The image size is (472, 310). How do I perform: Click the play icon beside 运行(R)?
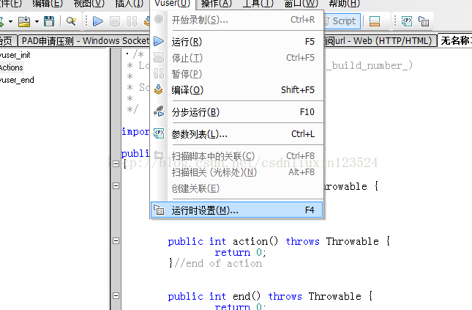click(159, 41)
